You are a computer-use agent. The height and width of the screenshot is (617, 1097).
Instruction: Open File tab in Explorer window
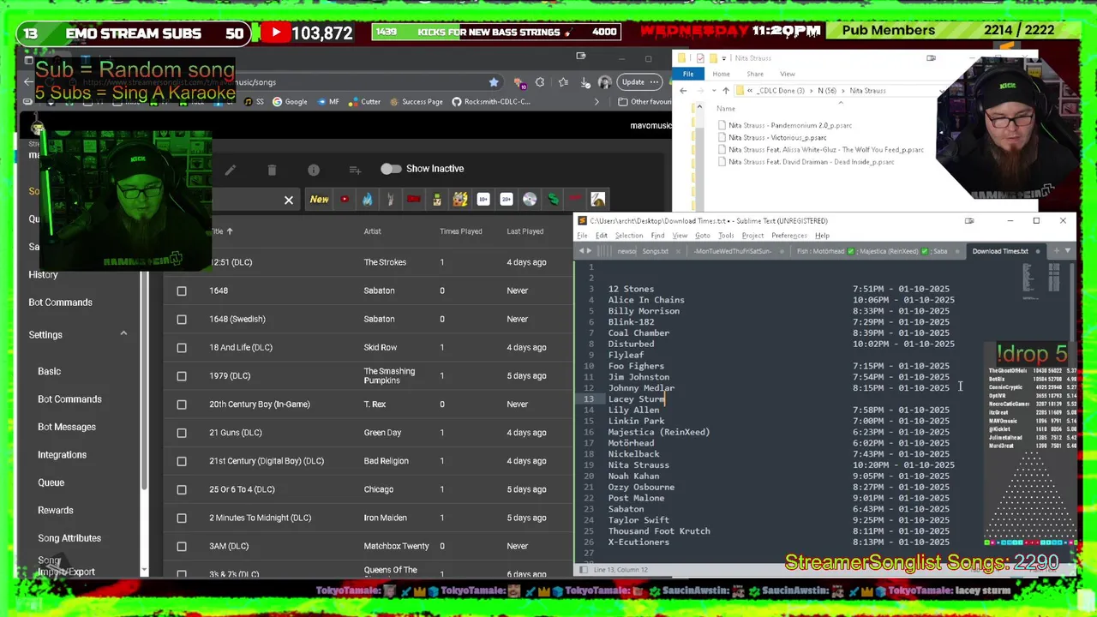(688, 75)
